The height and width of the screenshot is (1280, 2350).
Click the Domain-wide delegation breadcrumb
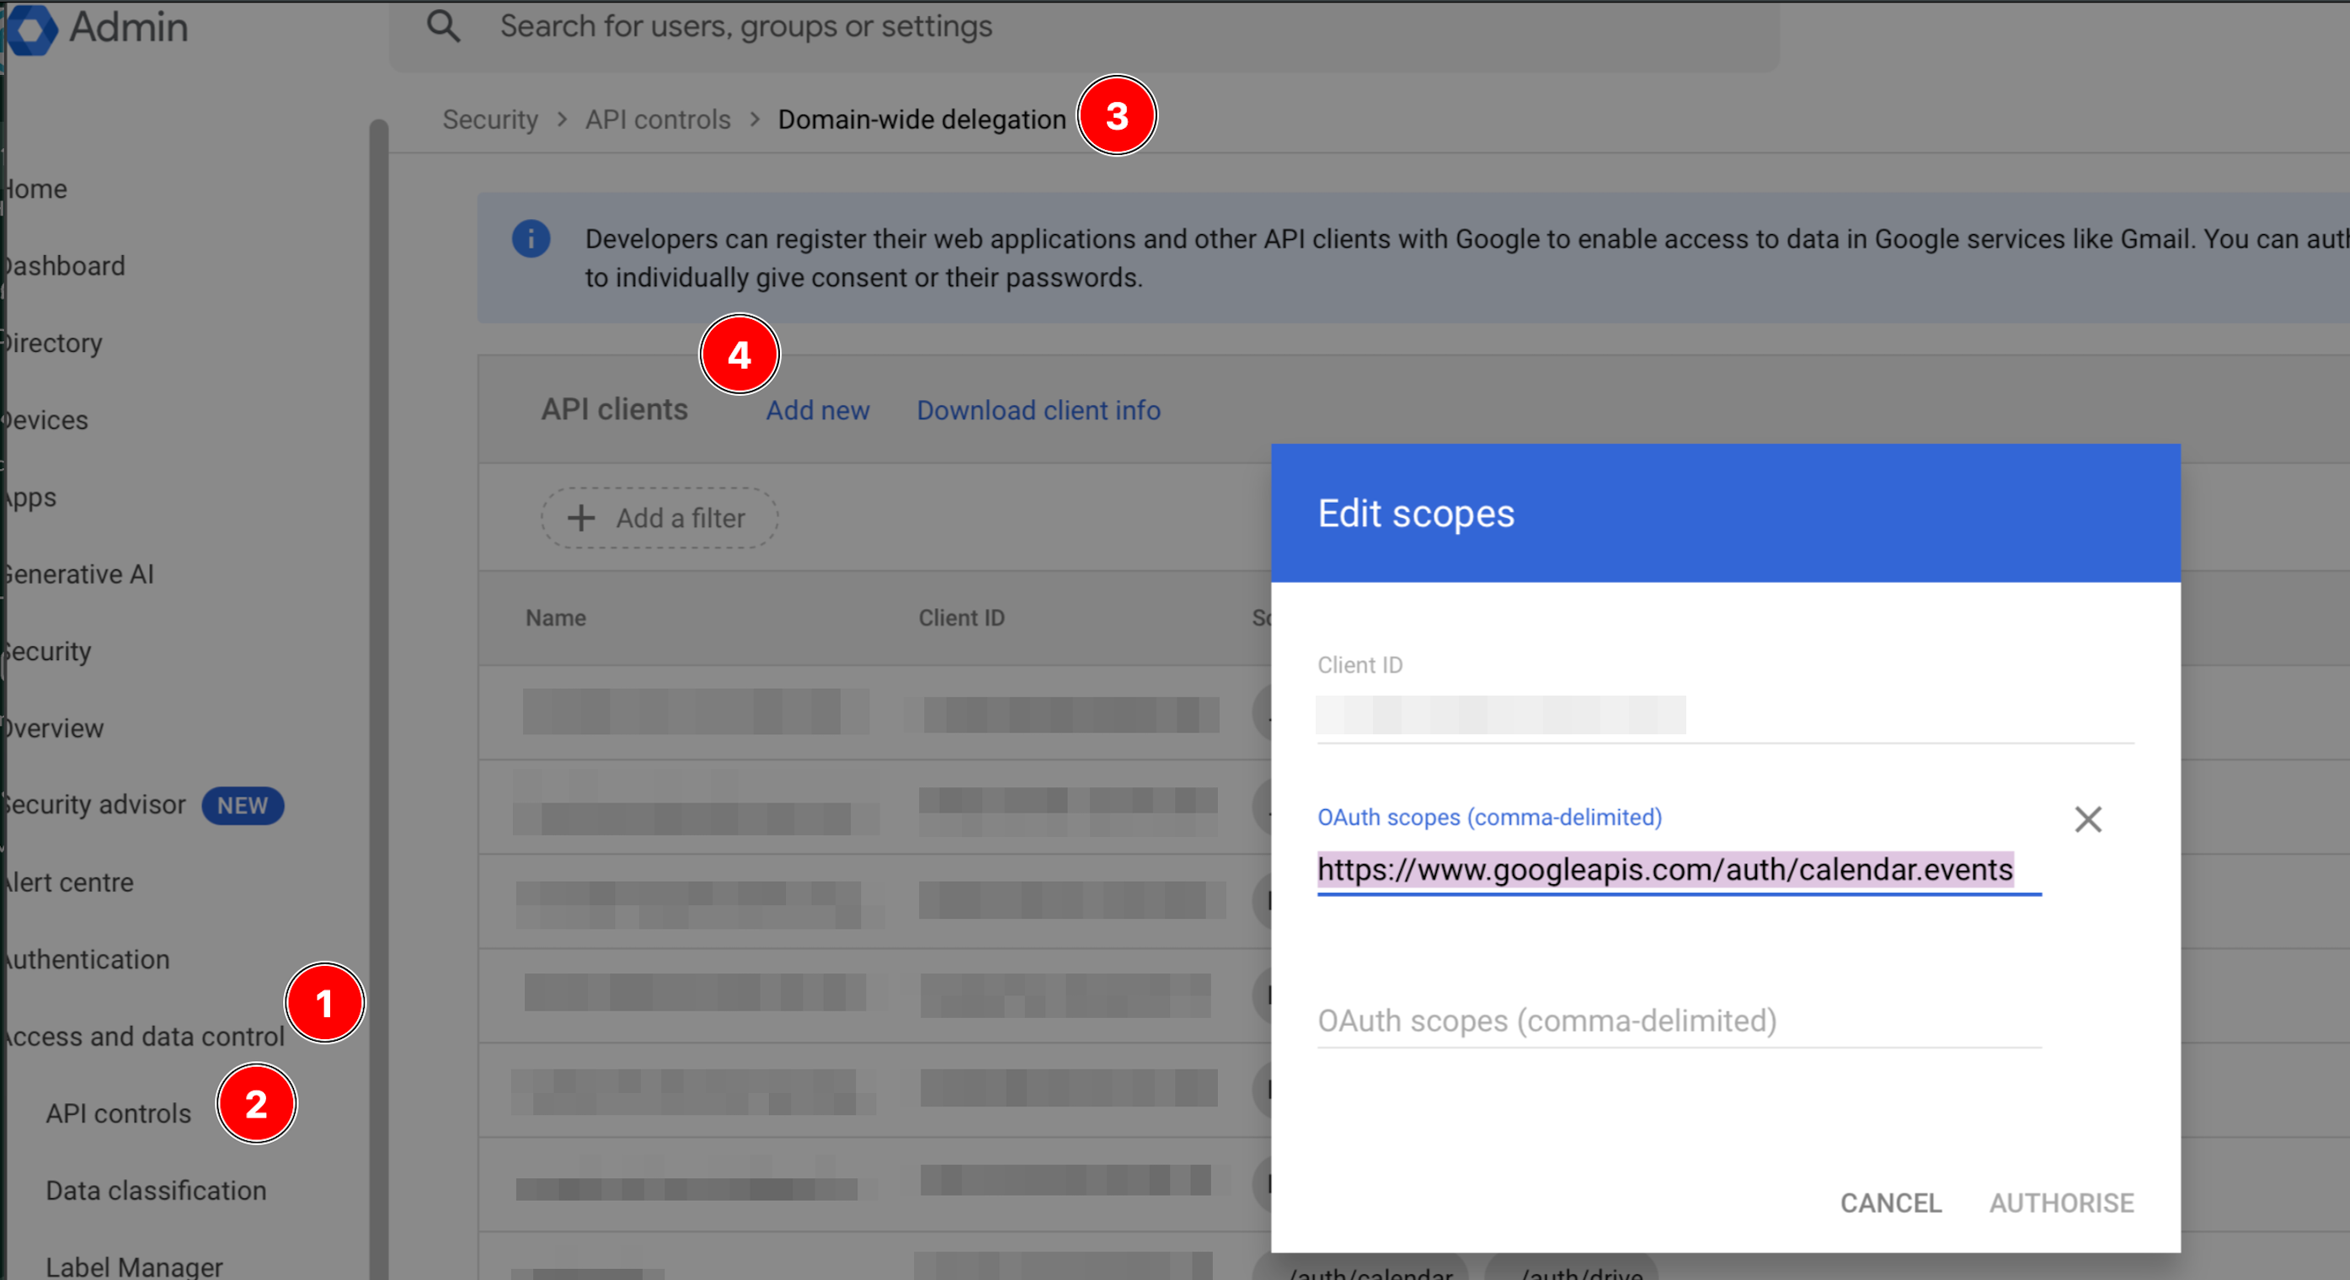tap(921, 120)
